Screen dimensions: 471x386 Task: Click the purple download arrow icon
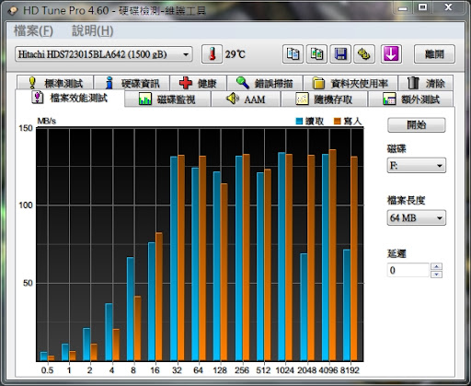click(391, 54)
